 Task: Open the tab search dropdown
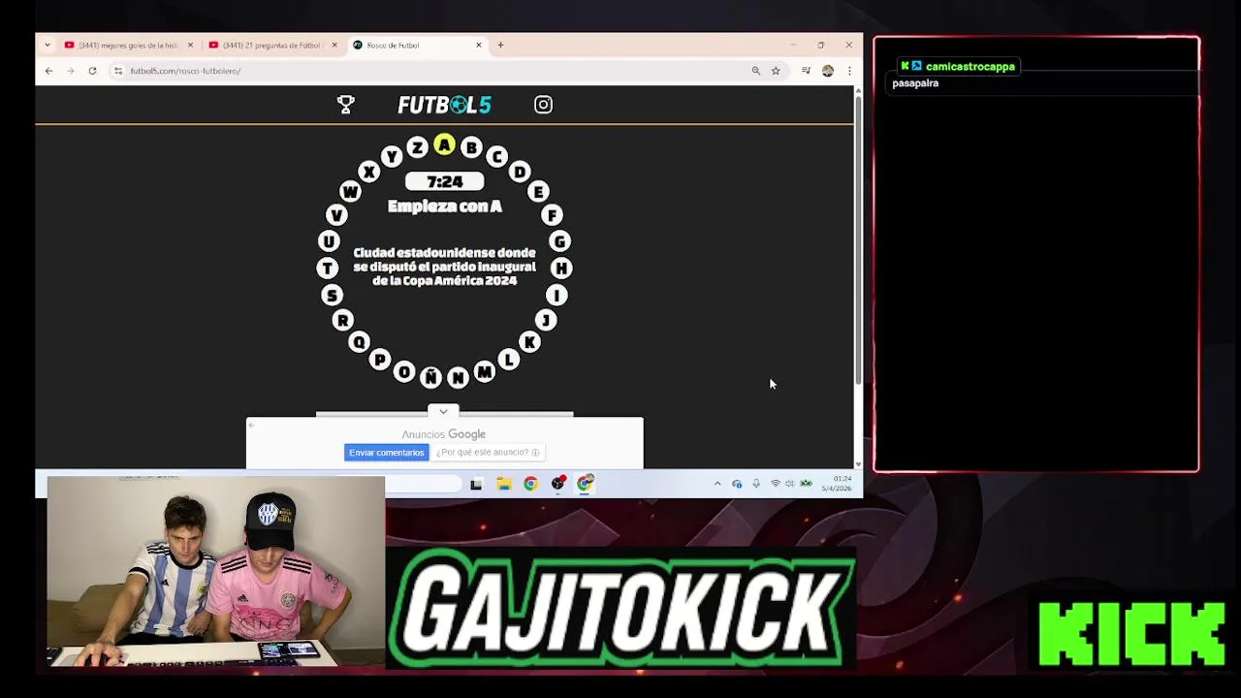coord(47,45)
